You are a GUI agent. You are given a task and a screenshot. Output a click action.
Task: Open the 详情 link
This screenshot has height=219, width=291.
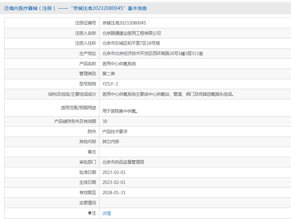pos(106,213)
